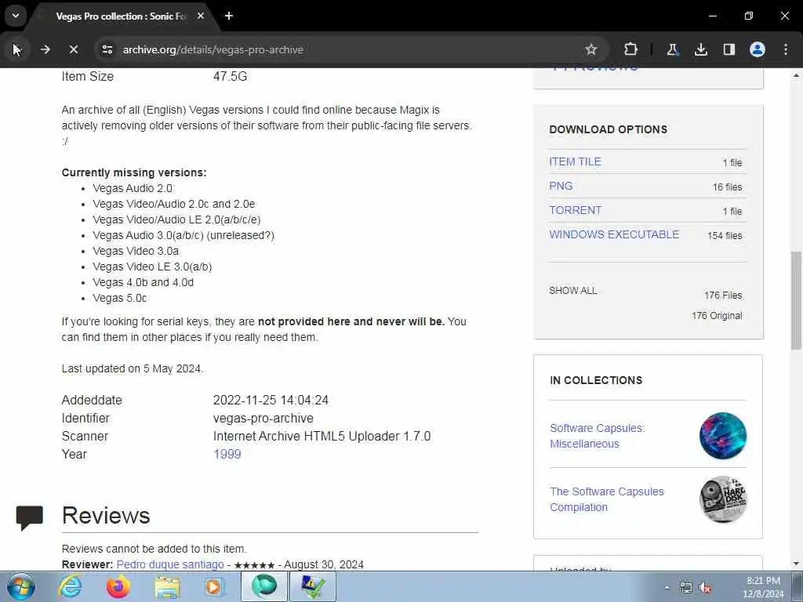
Task: Open the Chrome three-dot menu
Action: point(786,49)
